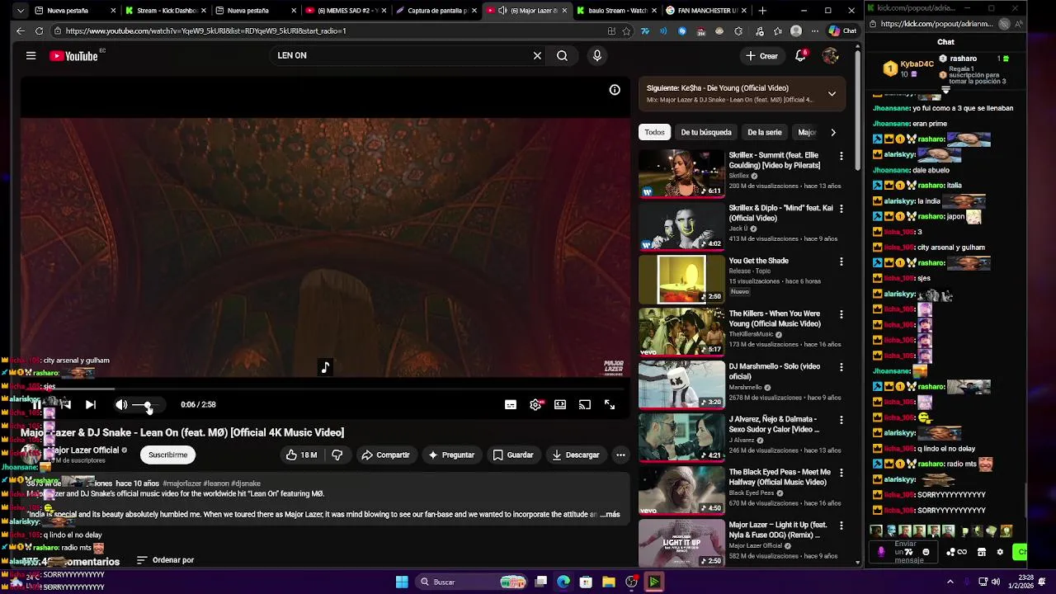This screenshot has height=594, width=1056.
Task: Open Kick chat shop icon
Action: point(982,552)
